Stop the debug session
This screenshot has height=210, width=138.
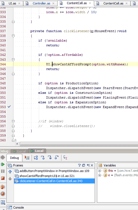3,178
